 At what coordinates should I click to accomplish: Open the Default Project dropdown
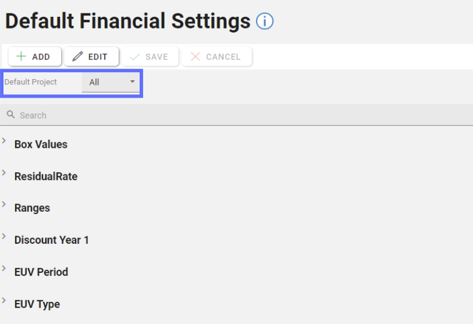pyautogui.click(x=111, y=82)
